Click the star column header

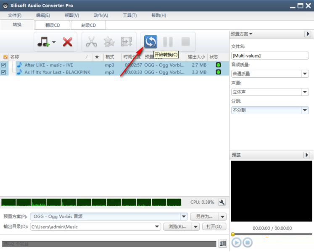click(x=97, y=57)
